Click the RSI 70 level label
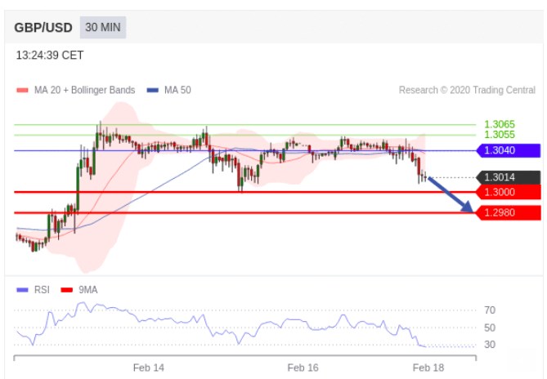This screenshot has width=547, height=379. pos(490,310)
